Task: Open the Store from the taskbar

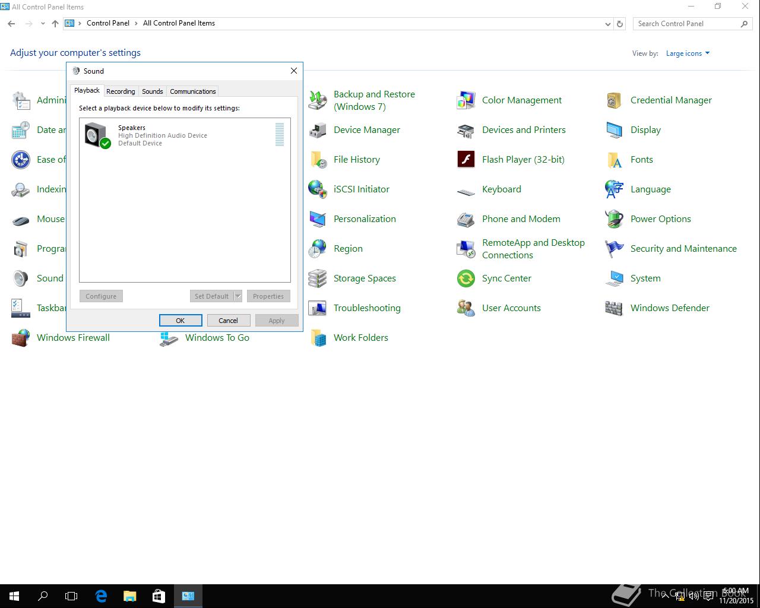Action: click(x=159, y=596)
